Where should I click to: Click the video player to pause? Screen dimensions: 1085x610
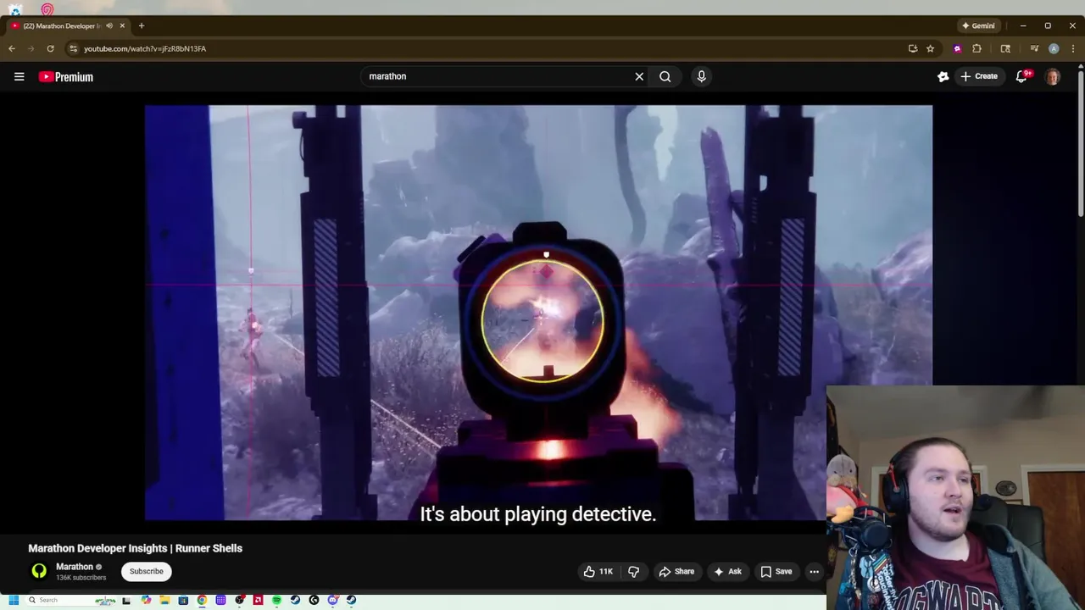click(538, 313)
